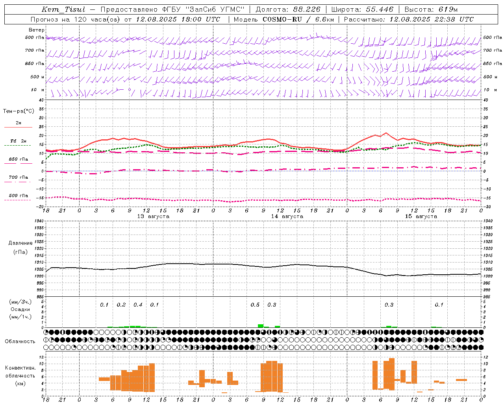This screenshot has width=504, height=403.
Task: Click the 14 августа date label
Action: click(x=287, y=216)
